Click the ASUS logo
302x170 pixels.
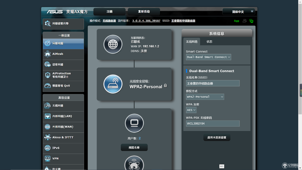[x=55, y=12]
